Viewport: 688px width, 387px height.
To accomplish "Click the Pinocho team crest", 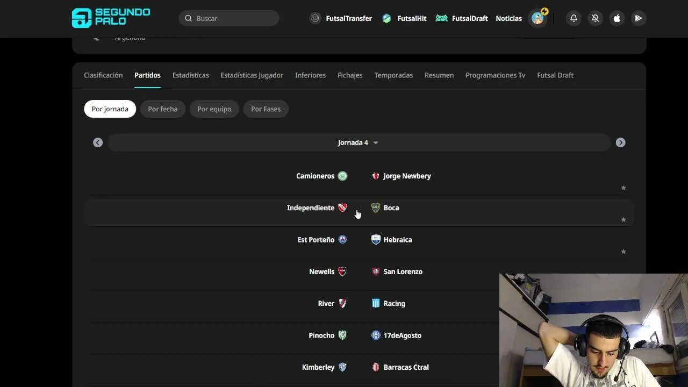I will (x=342, y=335).
